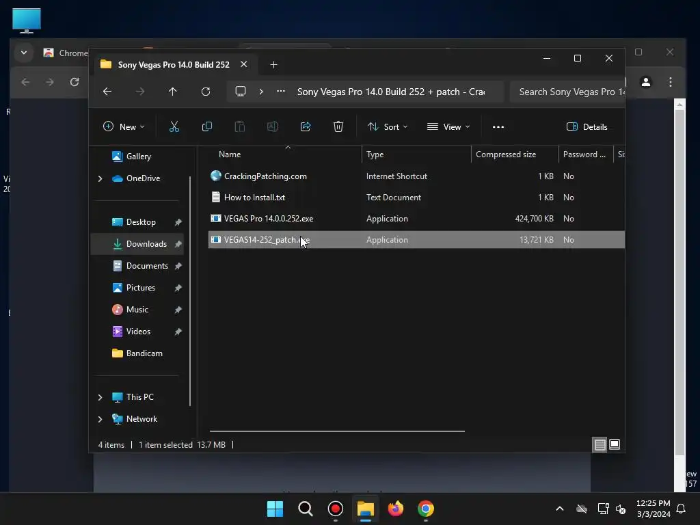Image resolution: width=700 pixels, height=525 pixels.
Task: Open the desktop This PC icon
Action: (27, 21)
